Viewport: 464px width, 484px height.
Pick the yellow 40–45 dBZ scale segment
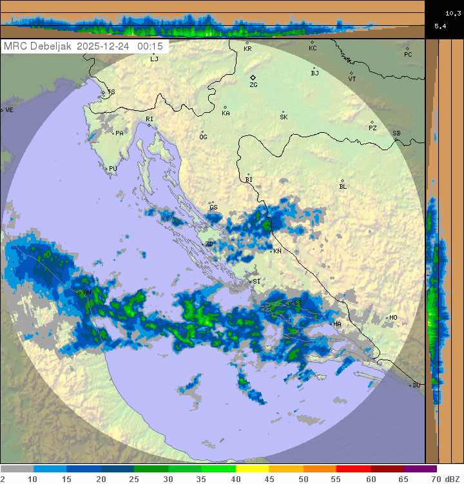coord(253,469)
